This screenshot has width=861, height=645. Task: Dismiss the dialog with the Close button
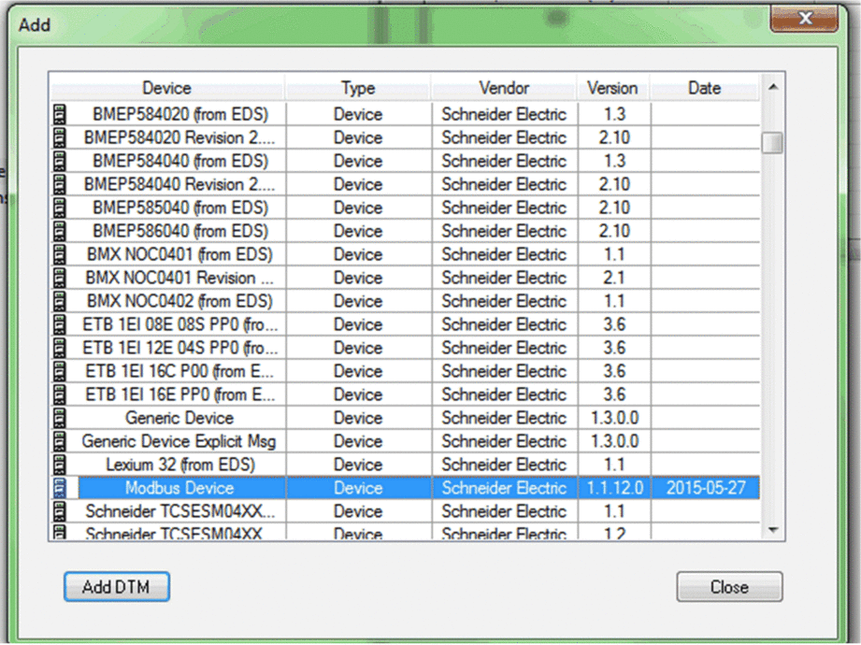(x=729, y=587)
